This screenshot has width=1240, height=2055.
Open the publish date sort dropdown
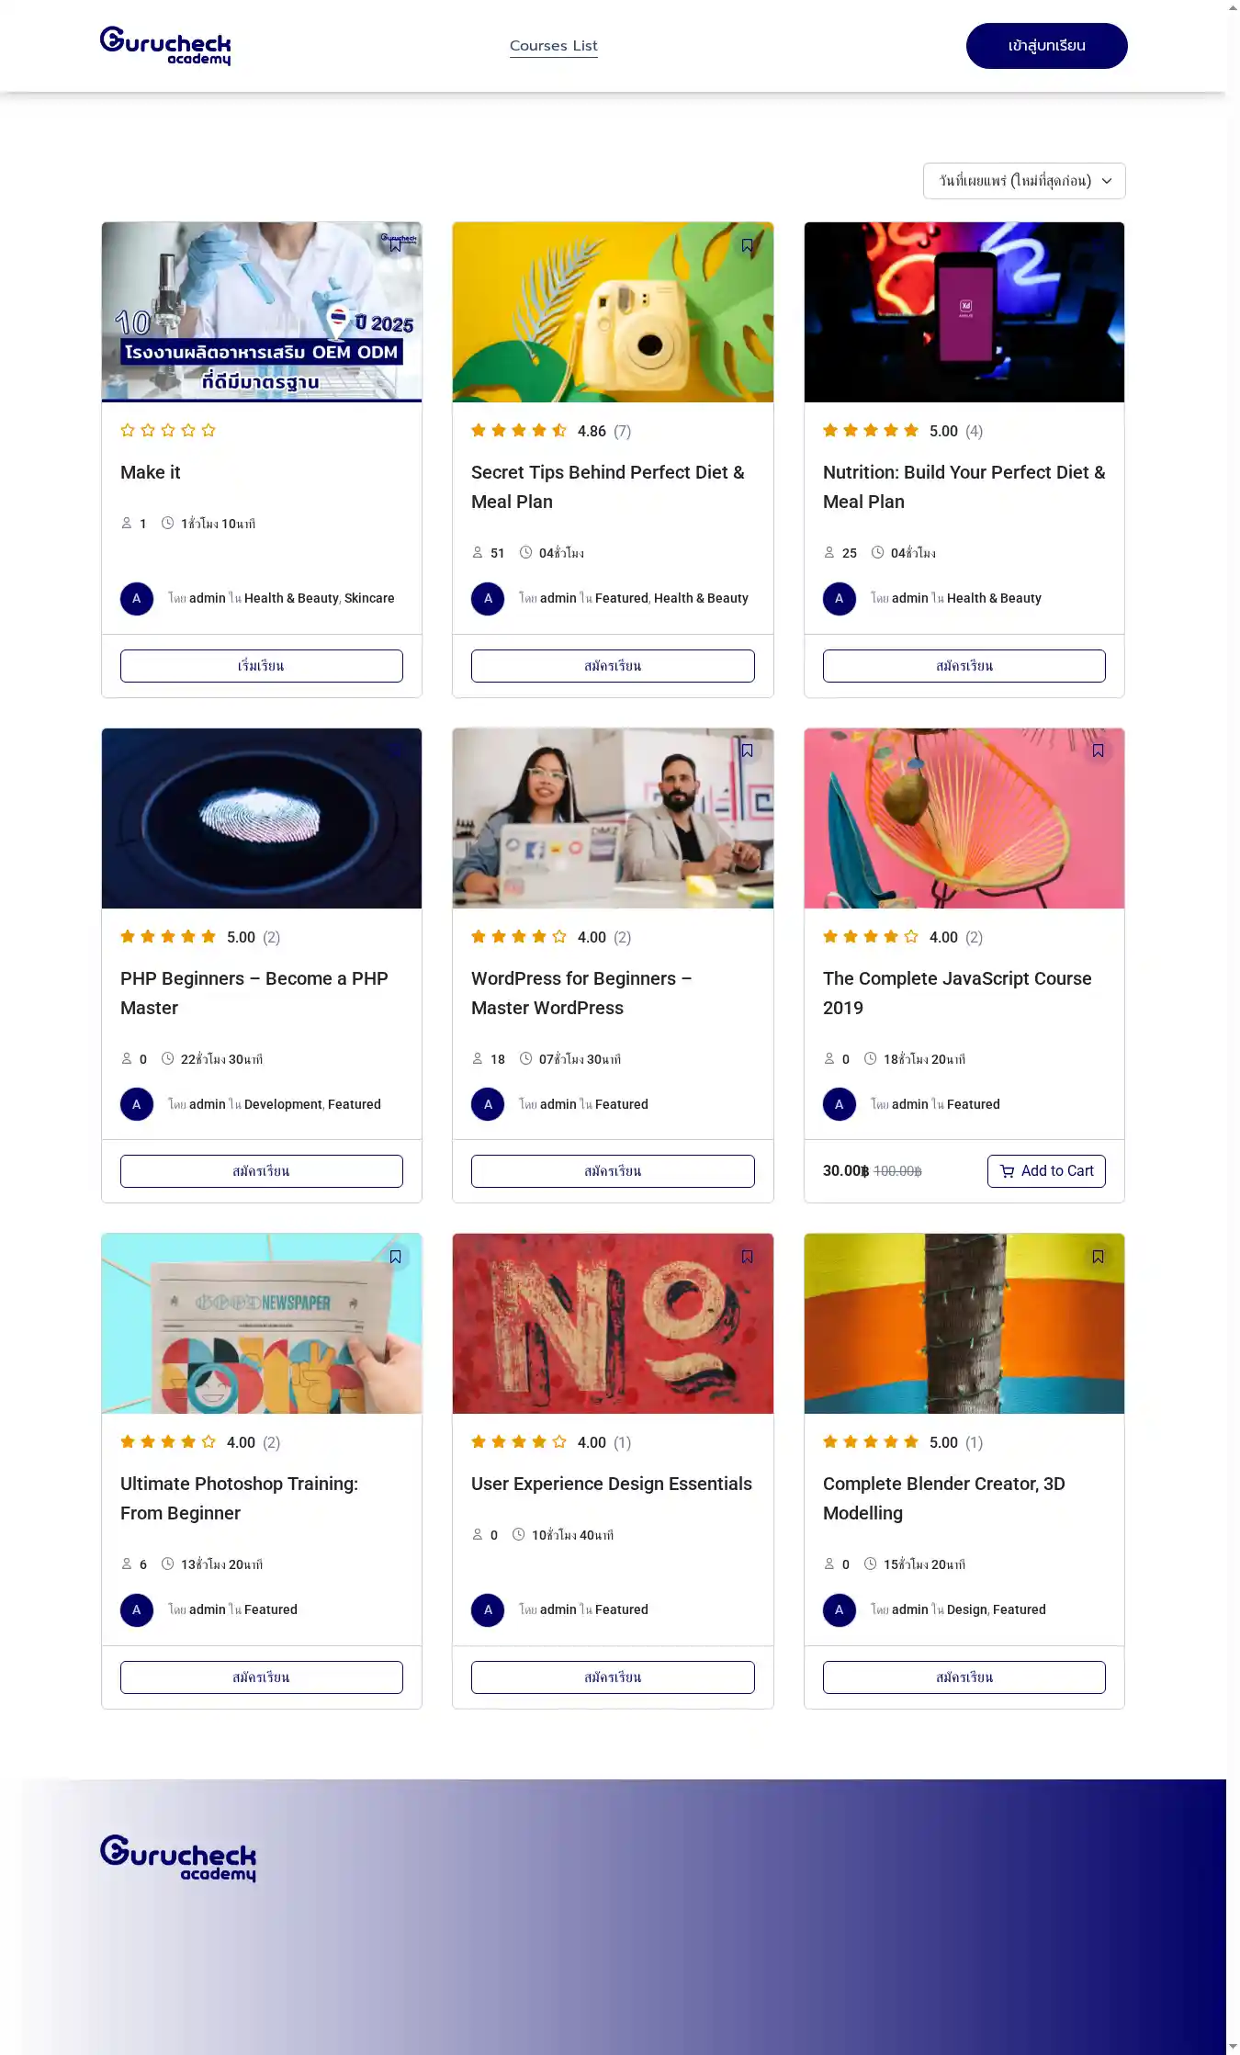coord(1023,181)
